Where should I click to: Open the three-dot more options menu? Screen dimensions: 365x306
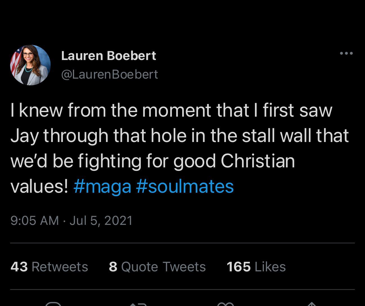pos(346,53)
